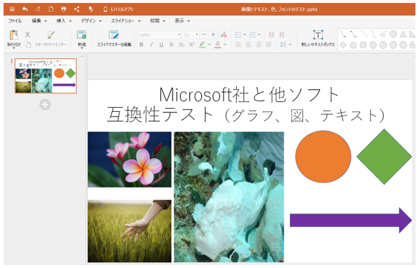Toggle Underline formatting

point(161,44)
